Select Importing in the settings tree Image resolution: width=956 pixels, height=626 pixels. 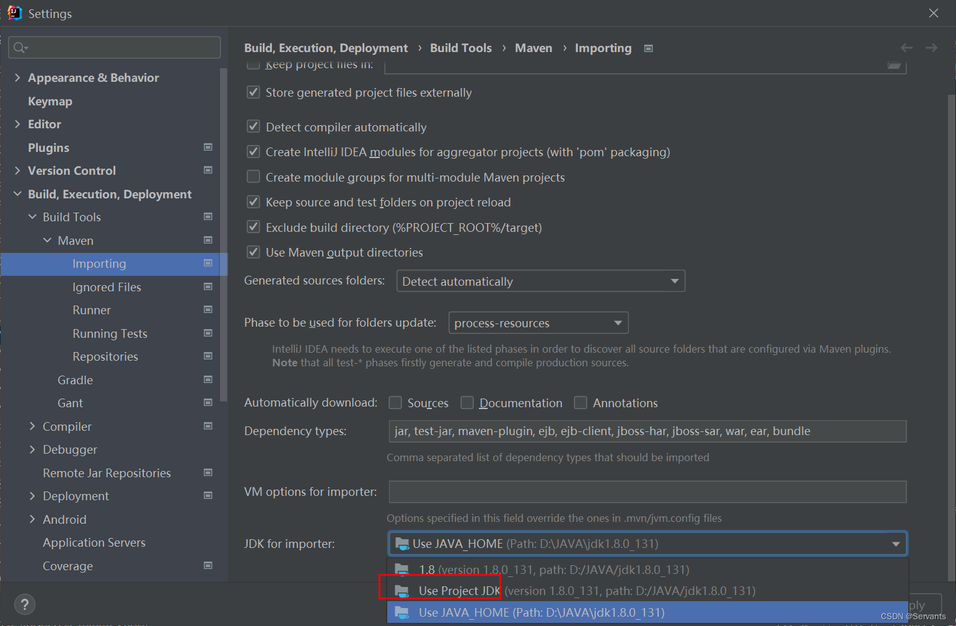(114, 264)
